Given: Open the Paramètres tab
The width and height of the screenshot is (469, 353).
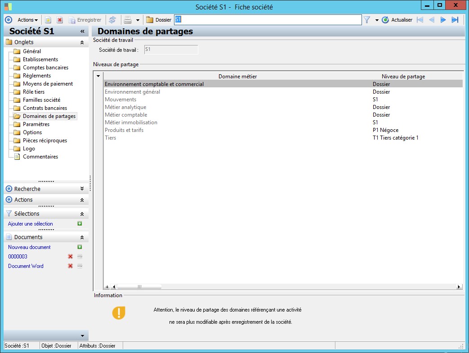Looking at the screenshot, I should click(36, 124).
